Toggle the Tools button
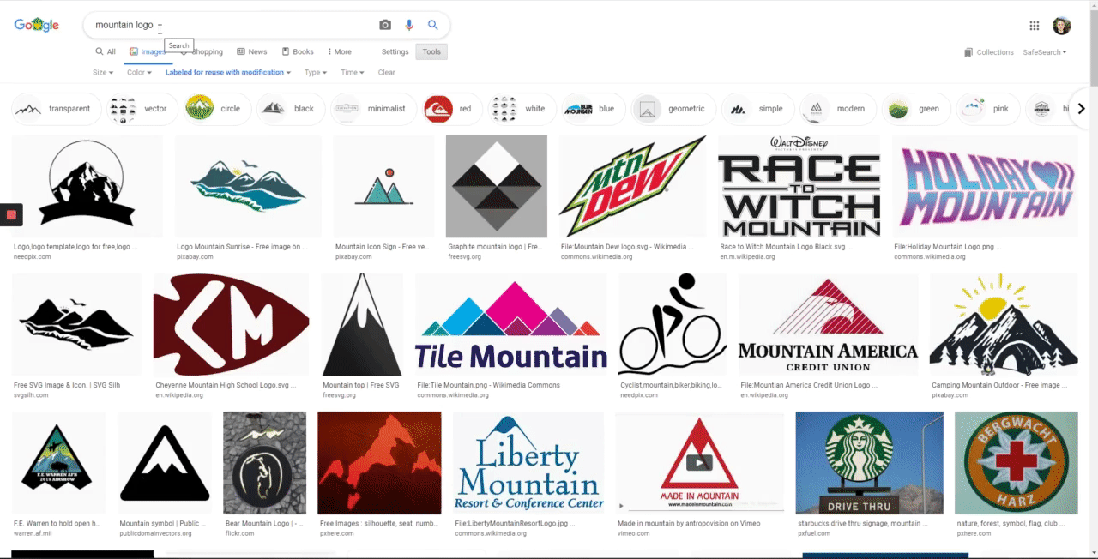This screenshot has width=1098, height=559. pyautogui.click(x=431, y=51)
